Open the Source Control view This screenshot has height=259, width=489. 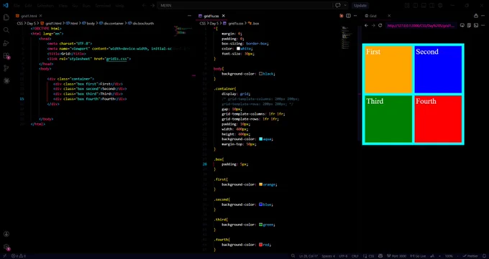[x=6, y=68]
